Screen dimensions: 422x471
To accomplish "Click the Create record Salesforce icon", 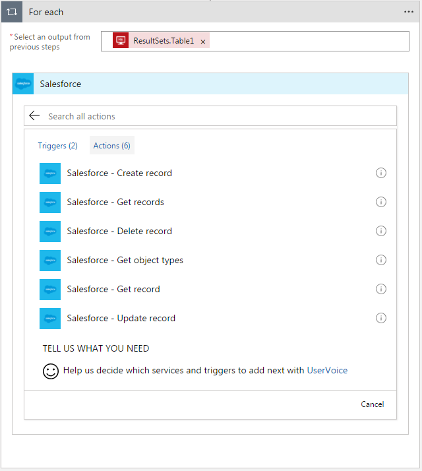I will (x=50, y=173).
